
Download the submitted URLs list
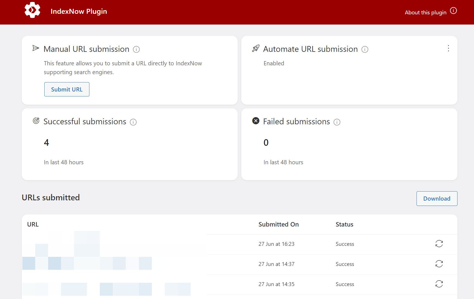[437, 198]
